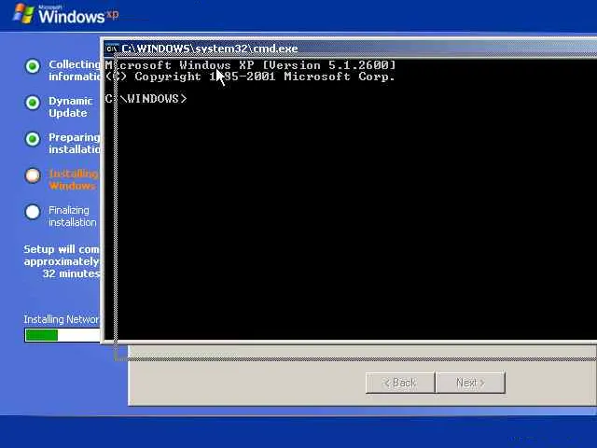This screenshot has width=597, height=448.
Task: Click the 'Collecting information' label
Action: 75,71
